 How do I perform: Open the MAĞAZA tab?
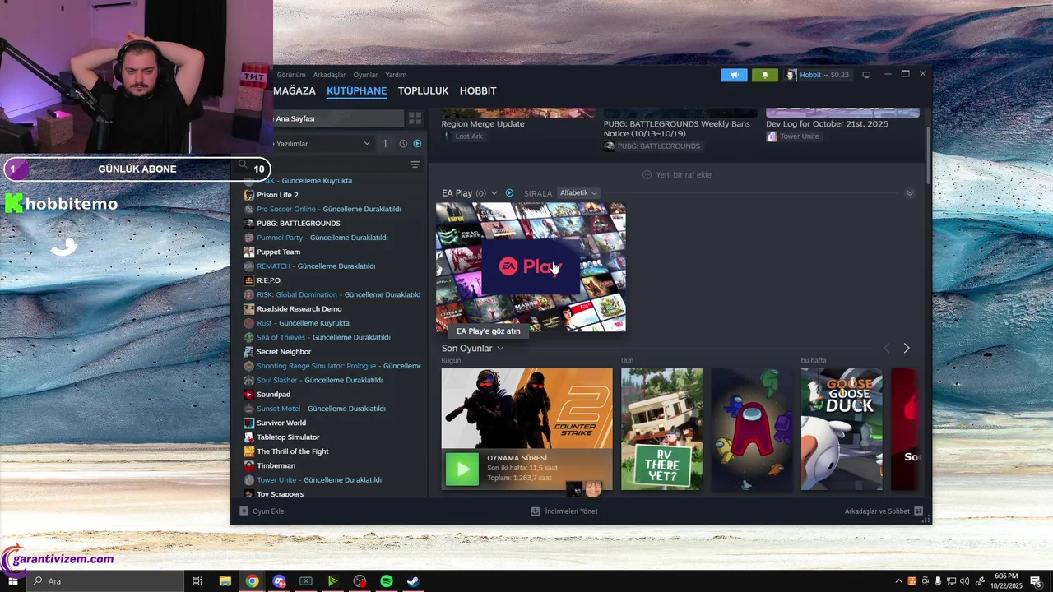[x=295, y=91]
